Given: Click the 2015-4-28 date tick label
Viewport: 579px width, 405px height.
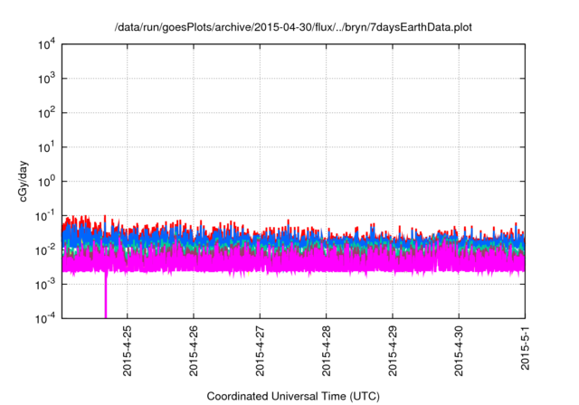Looking at the screenshot, I should (x=326, y=351).
